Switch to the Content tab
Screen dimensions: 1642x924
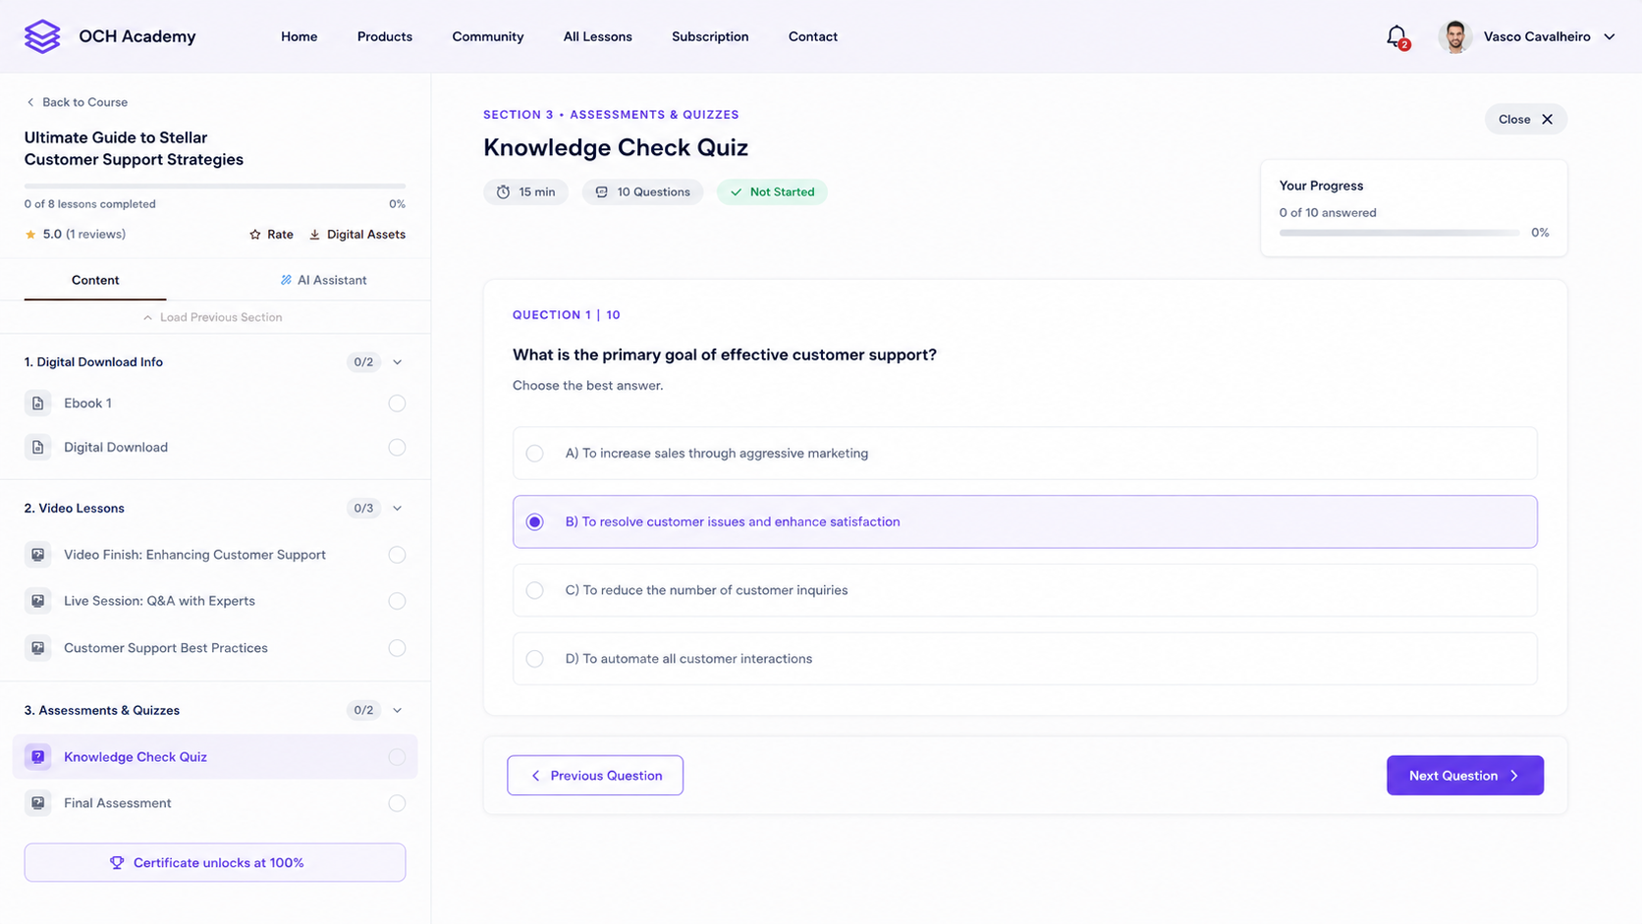pyautogui.click(x=95, y=281)
